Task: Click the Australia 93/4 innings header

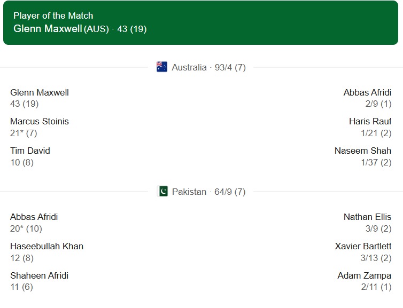Action: coord(208,67)
